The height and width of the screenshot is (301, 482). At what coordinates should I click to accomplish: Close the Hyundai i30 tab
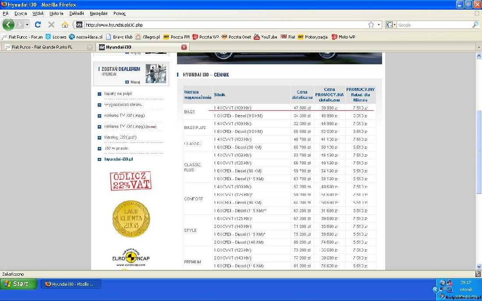(x=184, y=47)
